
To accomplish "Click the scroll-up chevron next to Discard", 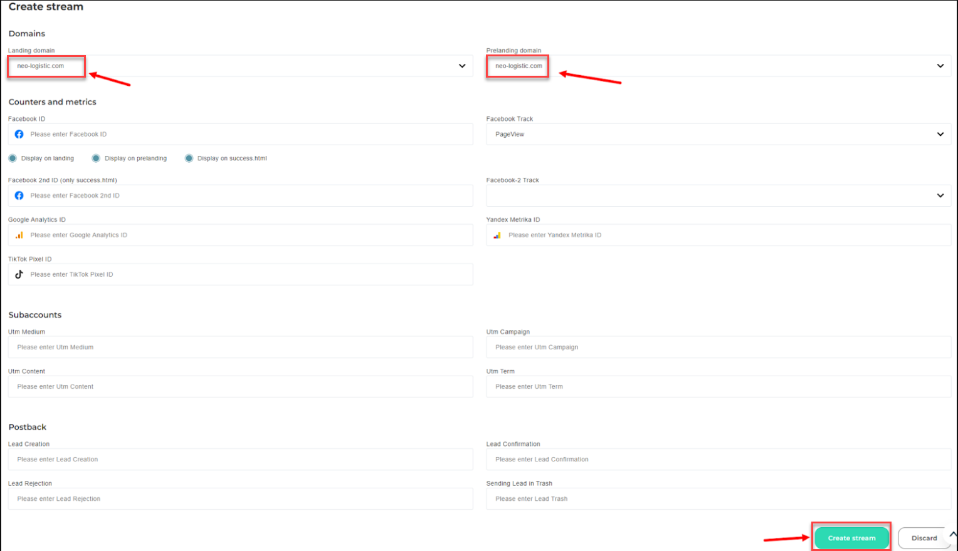I will [953, 534].
